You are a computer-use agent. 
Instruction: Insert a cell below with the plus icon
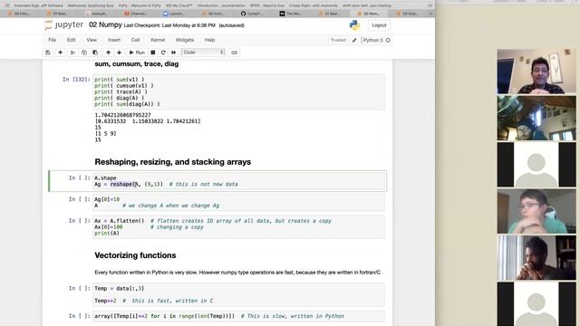61,53
